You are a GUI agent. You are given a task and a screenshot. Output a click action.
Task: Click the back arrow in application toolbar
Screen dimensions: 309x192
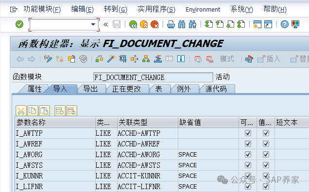tap(20, 59)
